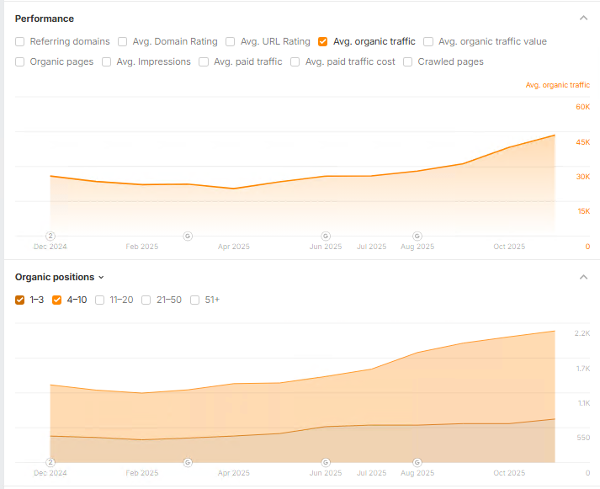Image resolution: width=600 pixels, height=489 pixels.
Task: Check the Avg. URL Rating box
Action: 231,41
